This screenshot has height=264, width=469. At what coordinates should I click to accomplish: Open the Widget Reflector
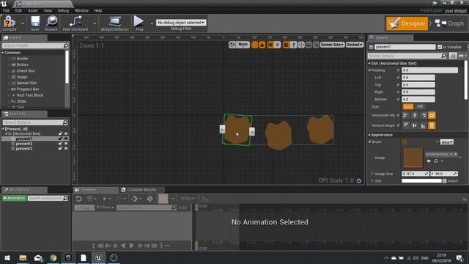[x=114, y=23]
